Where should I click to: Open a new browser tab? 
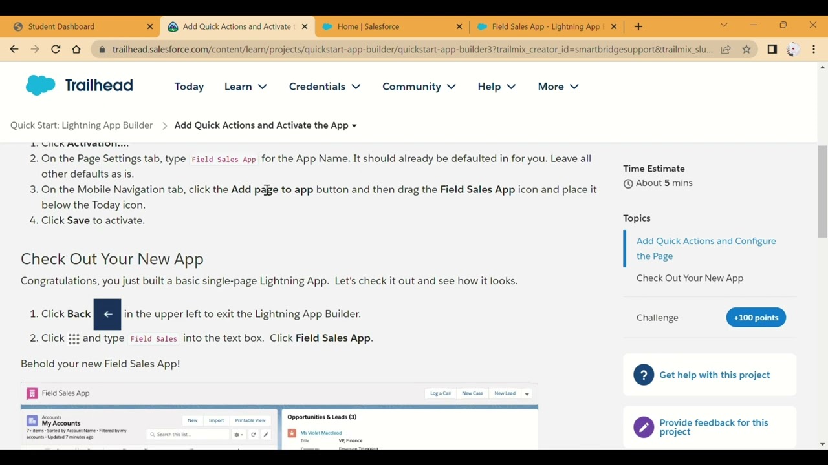coord(638,26)
